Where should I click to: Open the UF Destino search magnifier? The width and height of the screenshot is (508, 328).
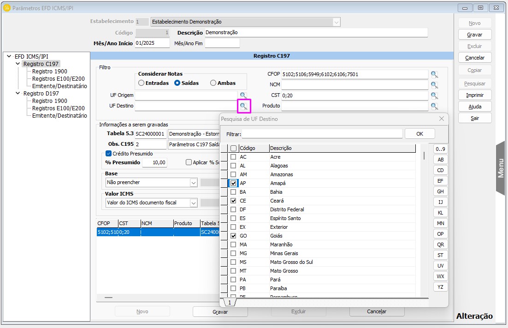[243, 106]
